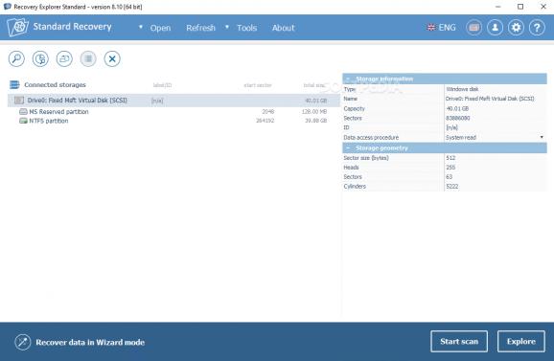This screenshot has width=554, height=361.
Task: Open the settings gear icon
Action: 516,27
